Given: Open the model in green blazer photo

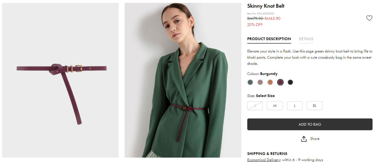Looking at the screenshot, I should (183, 80).
